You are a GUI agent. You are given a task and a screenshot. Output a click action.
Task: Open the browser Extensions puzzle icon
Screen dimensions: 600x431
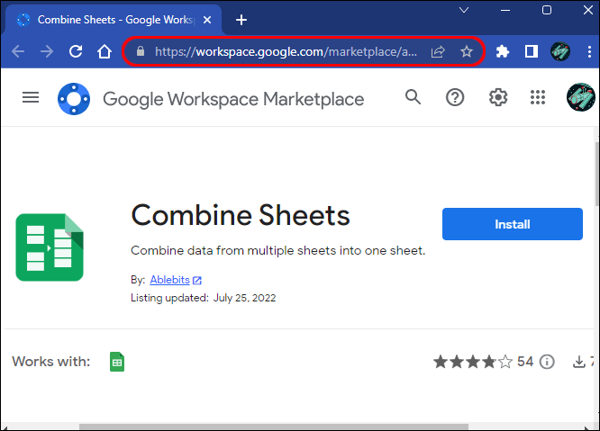click(503, 52)
